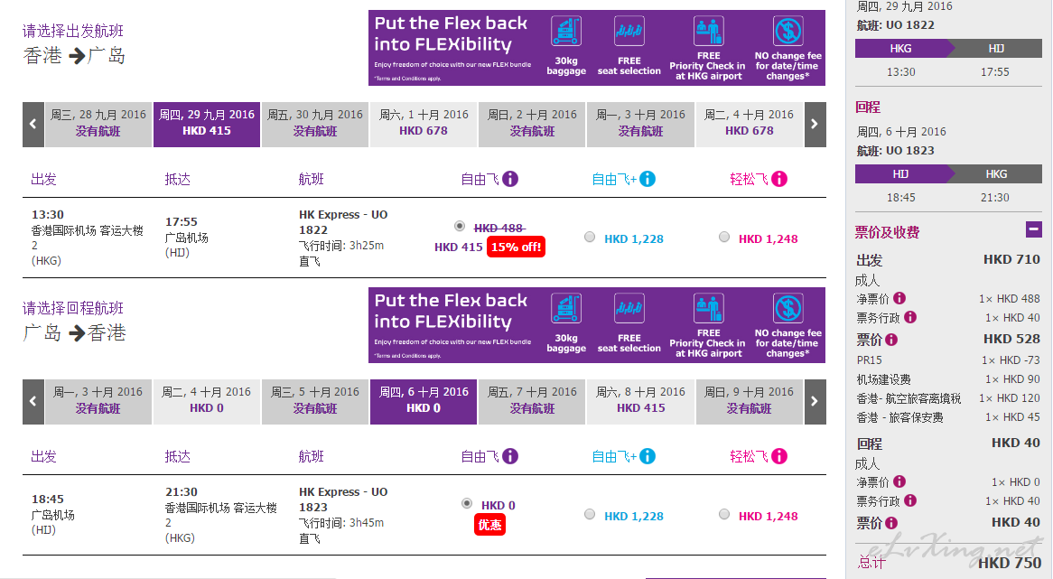Open info icon next to outbound 自由飞+ header
The width and height of the screenshot is (1053, 579).
[648, 179]
